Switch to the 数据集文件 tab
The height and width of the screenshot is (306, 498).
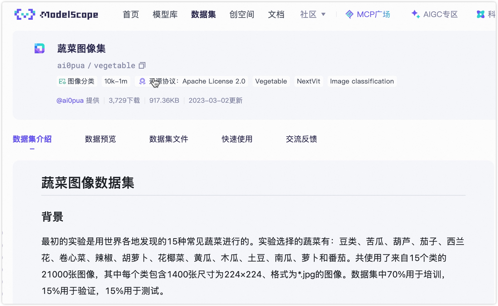click(168, 139)
